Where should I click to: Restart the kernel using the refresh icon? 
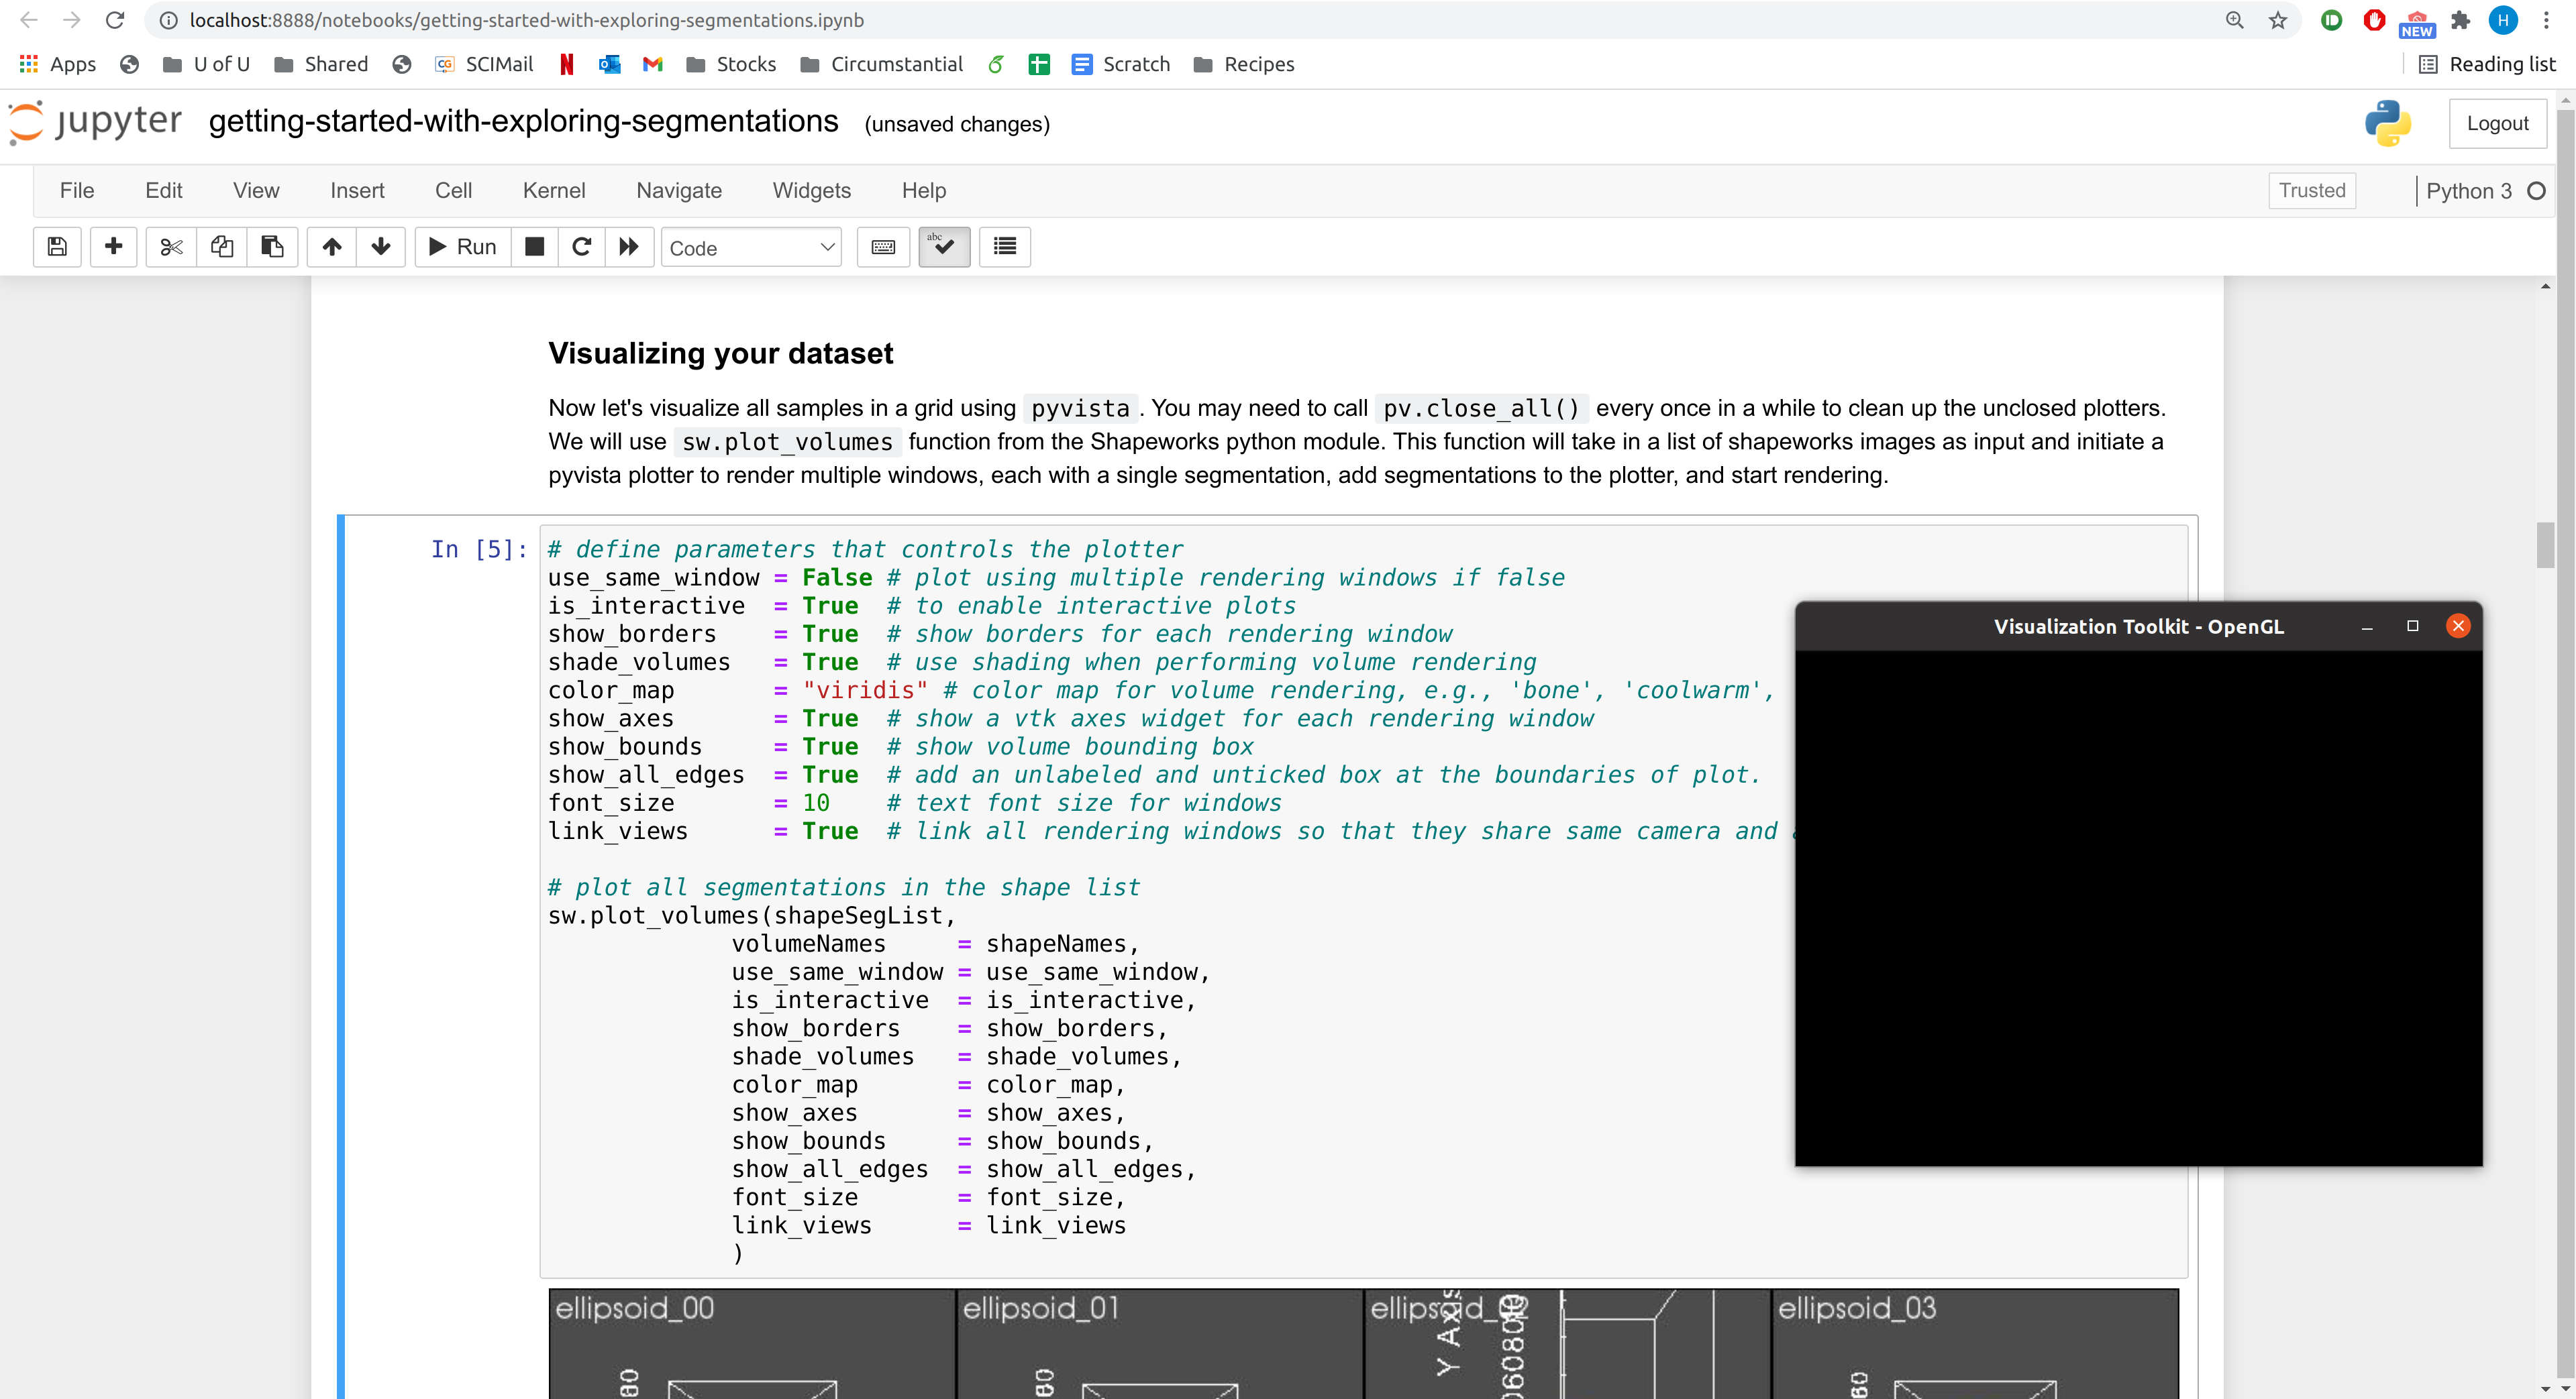point(582,247)
